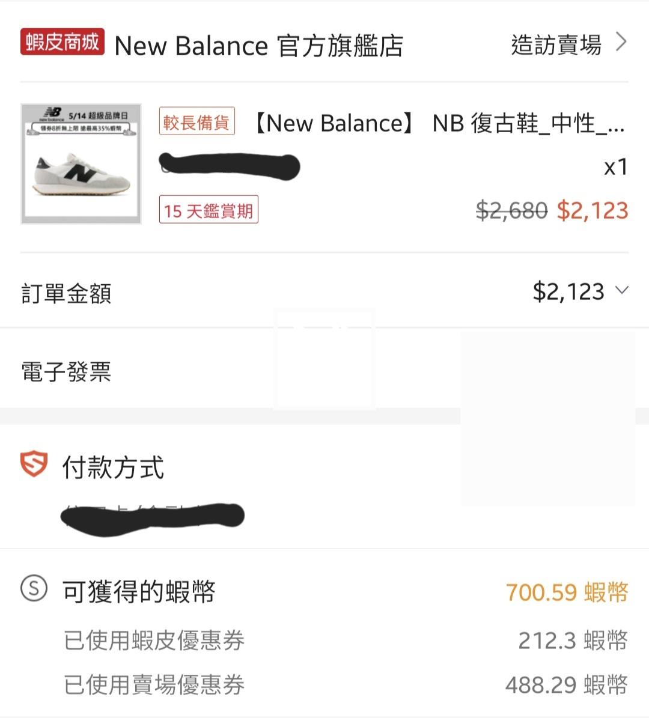Open the New Balance sneaker product thumbnail
This screenshot has width=649, height=718.
[x=81, y=163]
